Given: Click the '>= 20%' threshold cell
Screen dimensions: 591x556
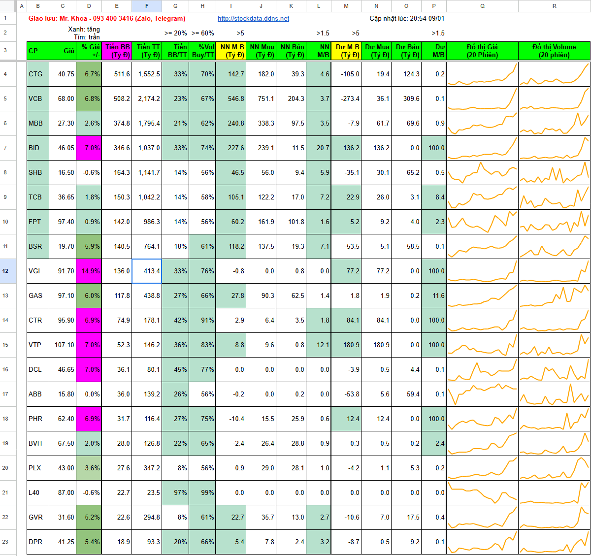Looking at the screenshot, I should click(175, 33).
